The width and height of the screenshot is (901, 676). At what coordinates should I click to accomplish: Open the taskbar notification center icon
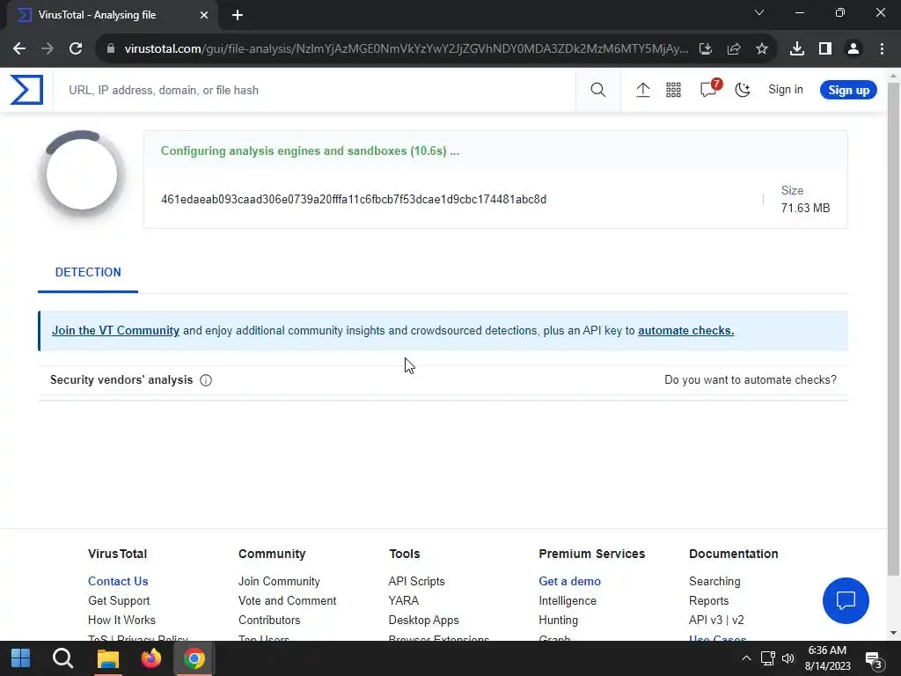coord(874,659)
